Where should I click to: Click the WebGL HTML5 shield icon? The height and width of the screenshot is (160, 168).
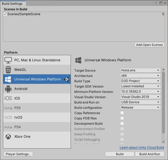coord(8,70)
